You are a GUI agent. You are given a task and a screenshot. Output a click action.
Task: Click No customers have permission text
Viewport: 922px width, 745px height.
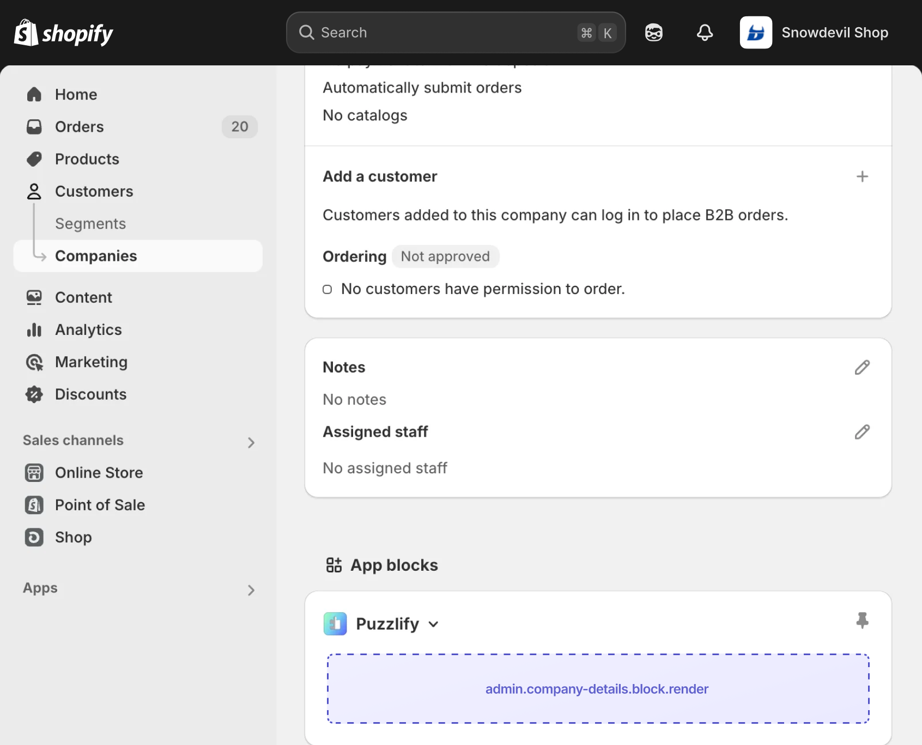click(483, 289)
